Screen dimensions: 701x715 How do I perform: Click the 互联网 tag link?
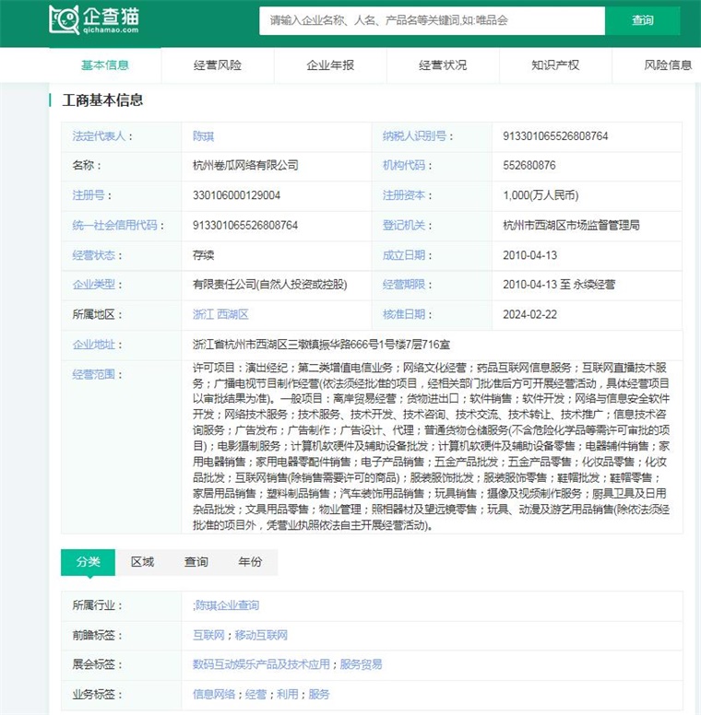pyautogui.click(x=208, y=635)
